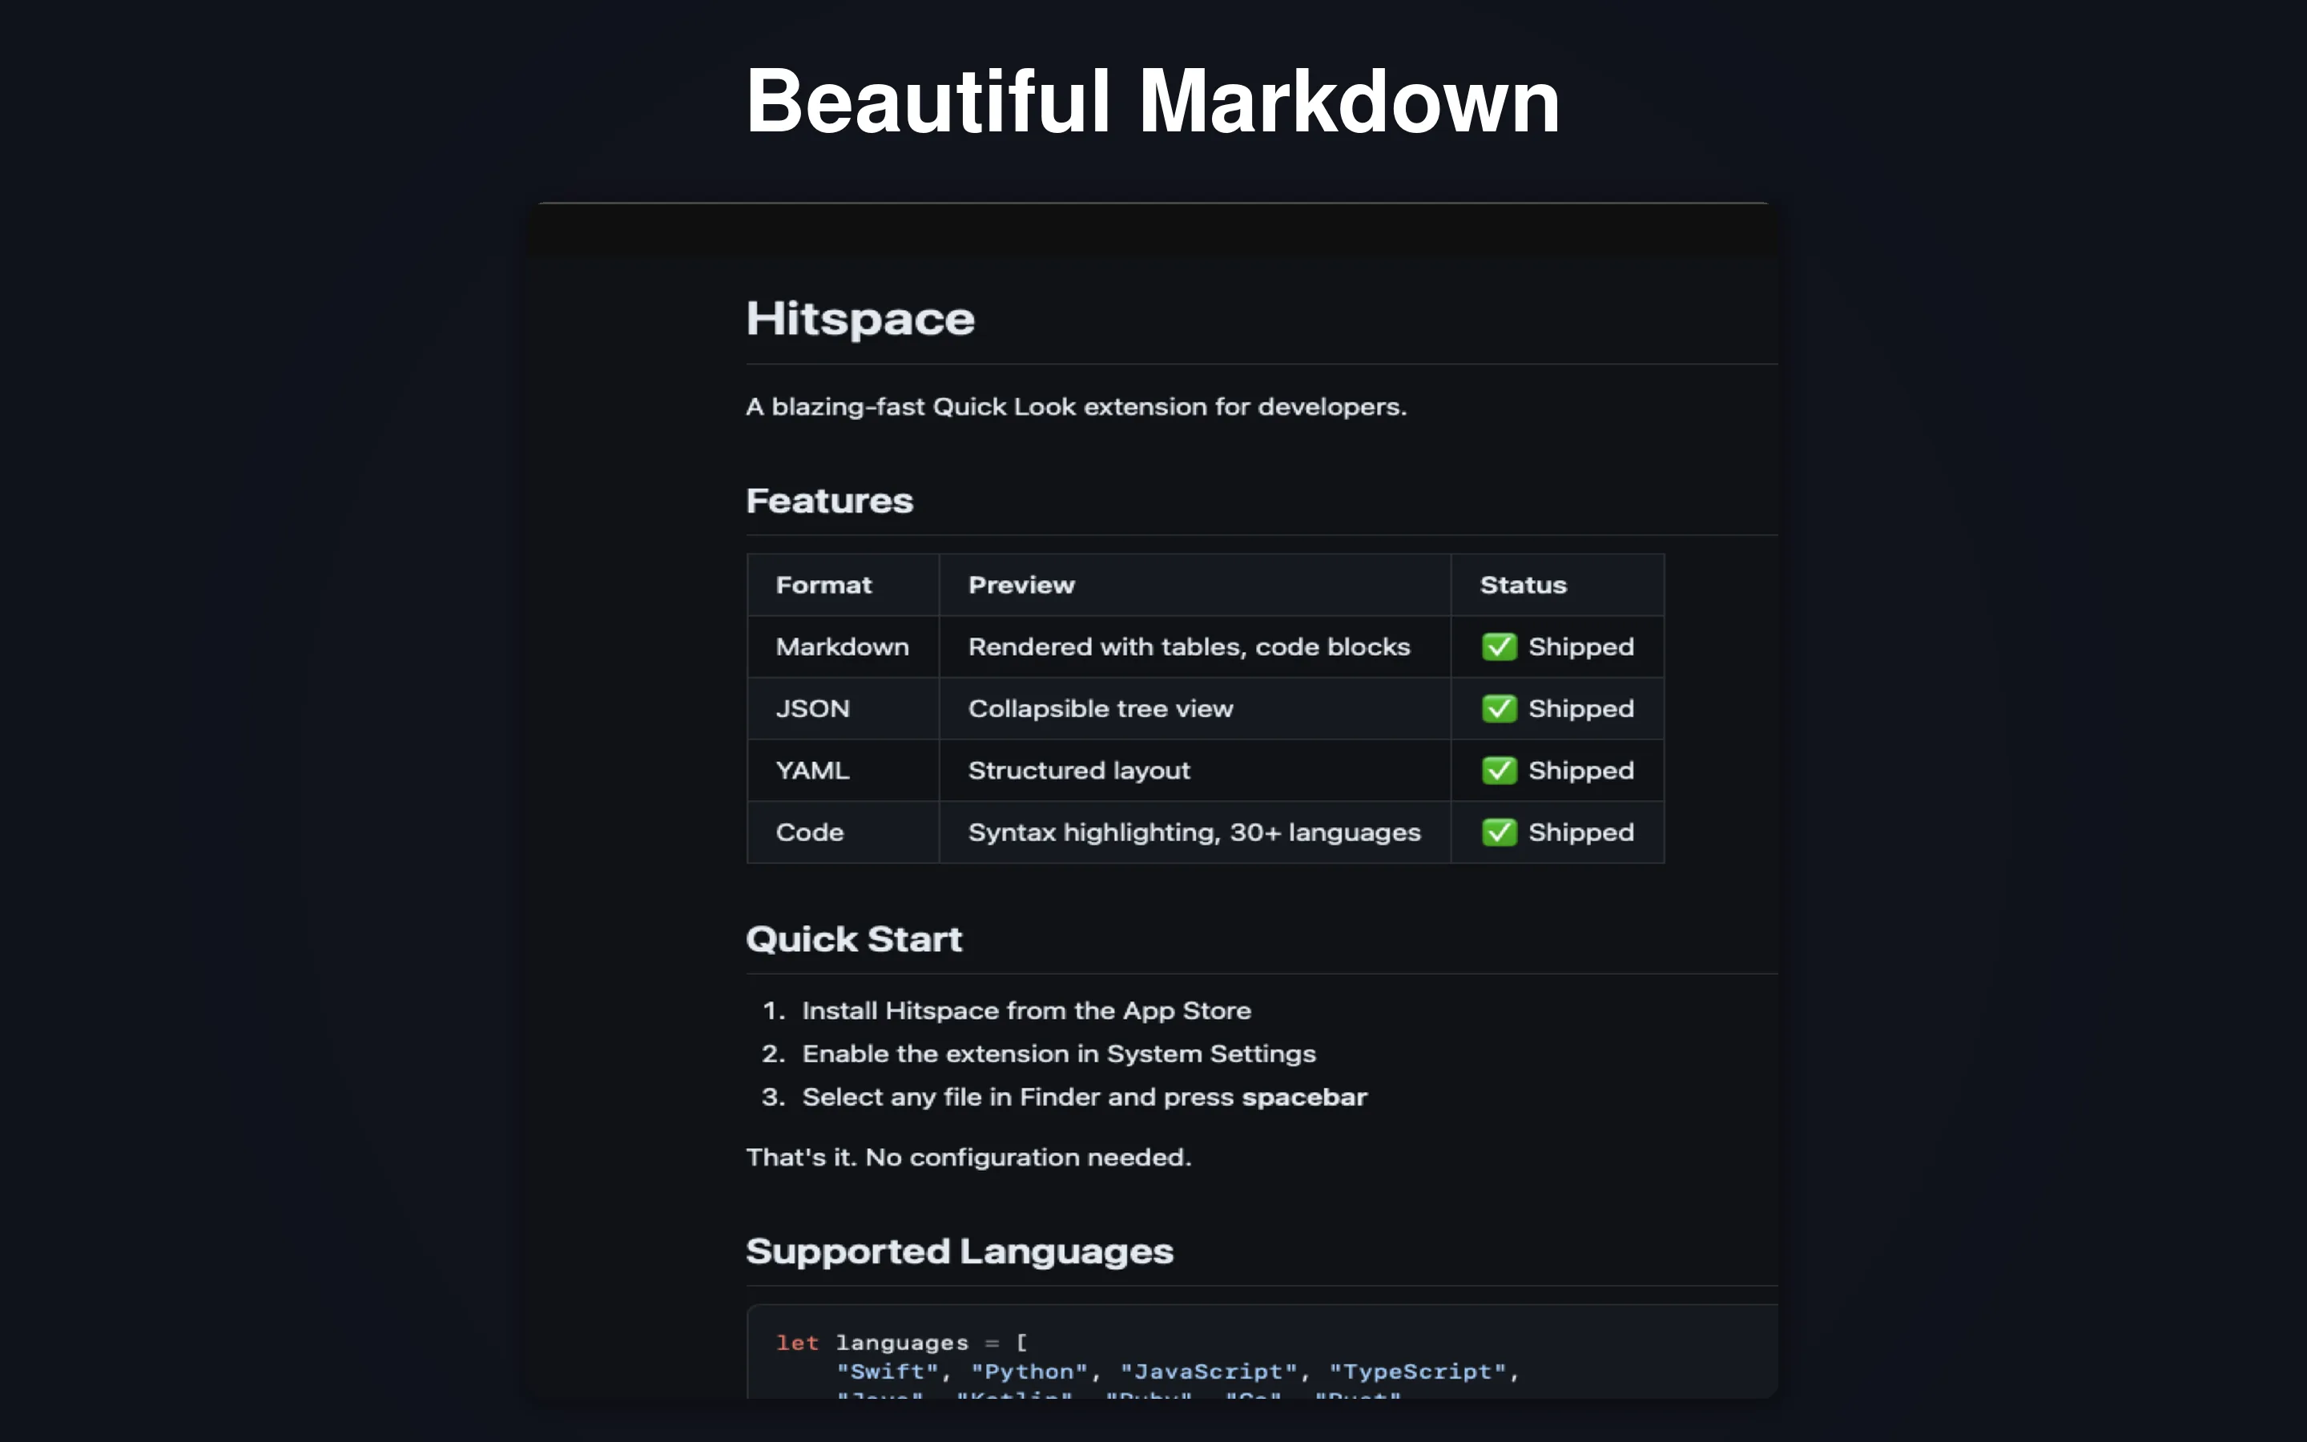Image resolution: width=2307 pixels, height=1442 pixels.
Task: Click Shipped text in the JSON row
Action: coord(1580,709)
